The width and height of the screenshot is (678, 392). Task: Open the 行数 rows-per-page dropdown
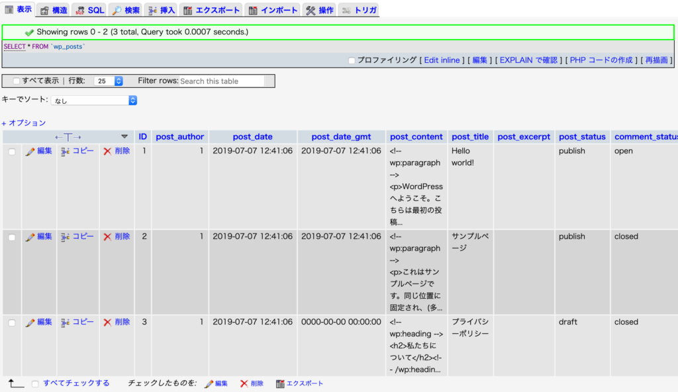(x=109, y=81)
